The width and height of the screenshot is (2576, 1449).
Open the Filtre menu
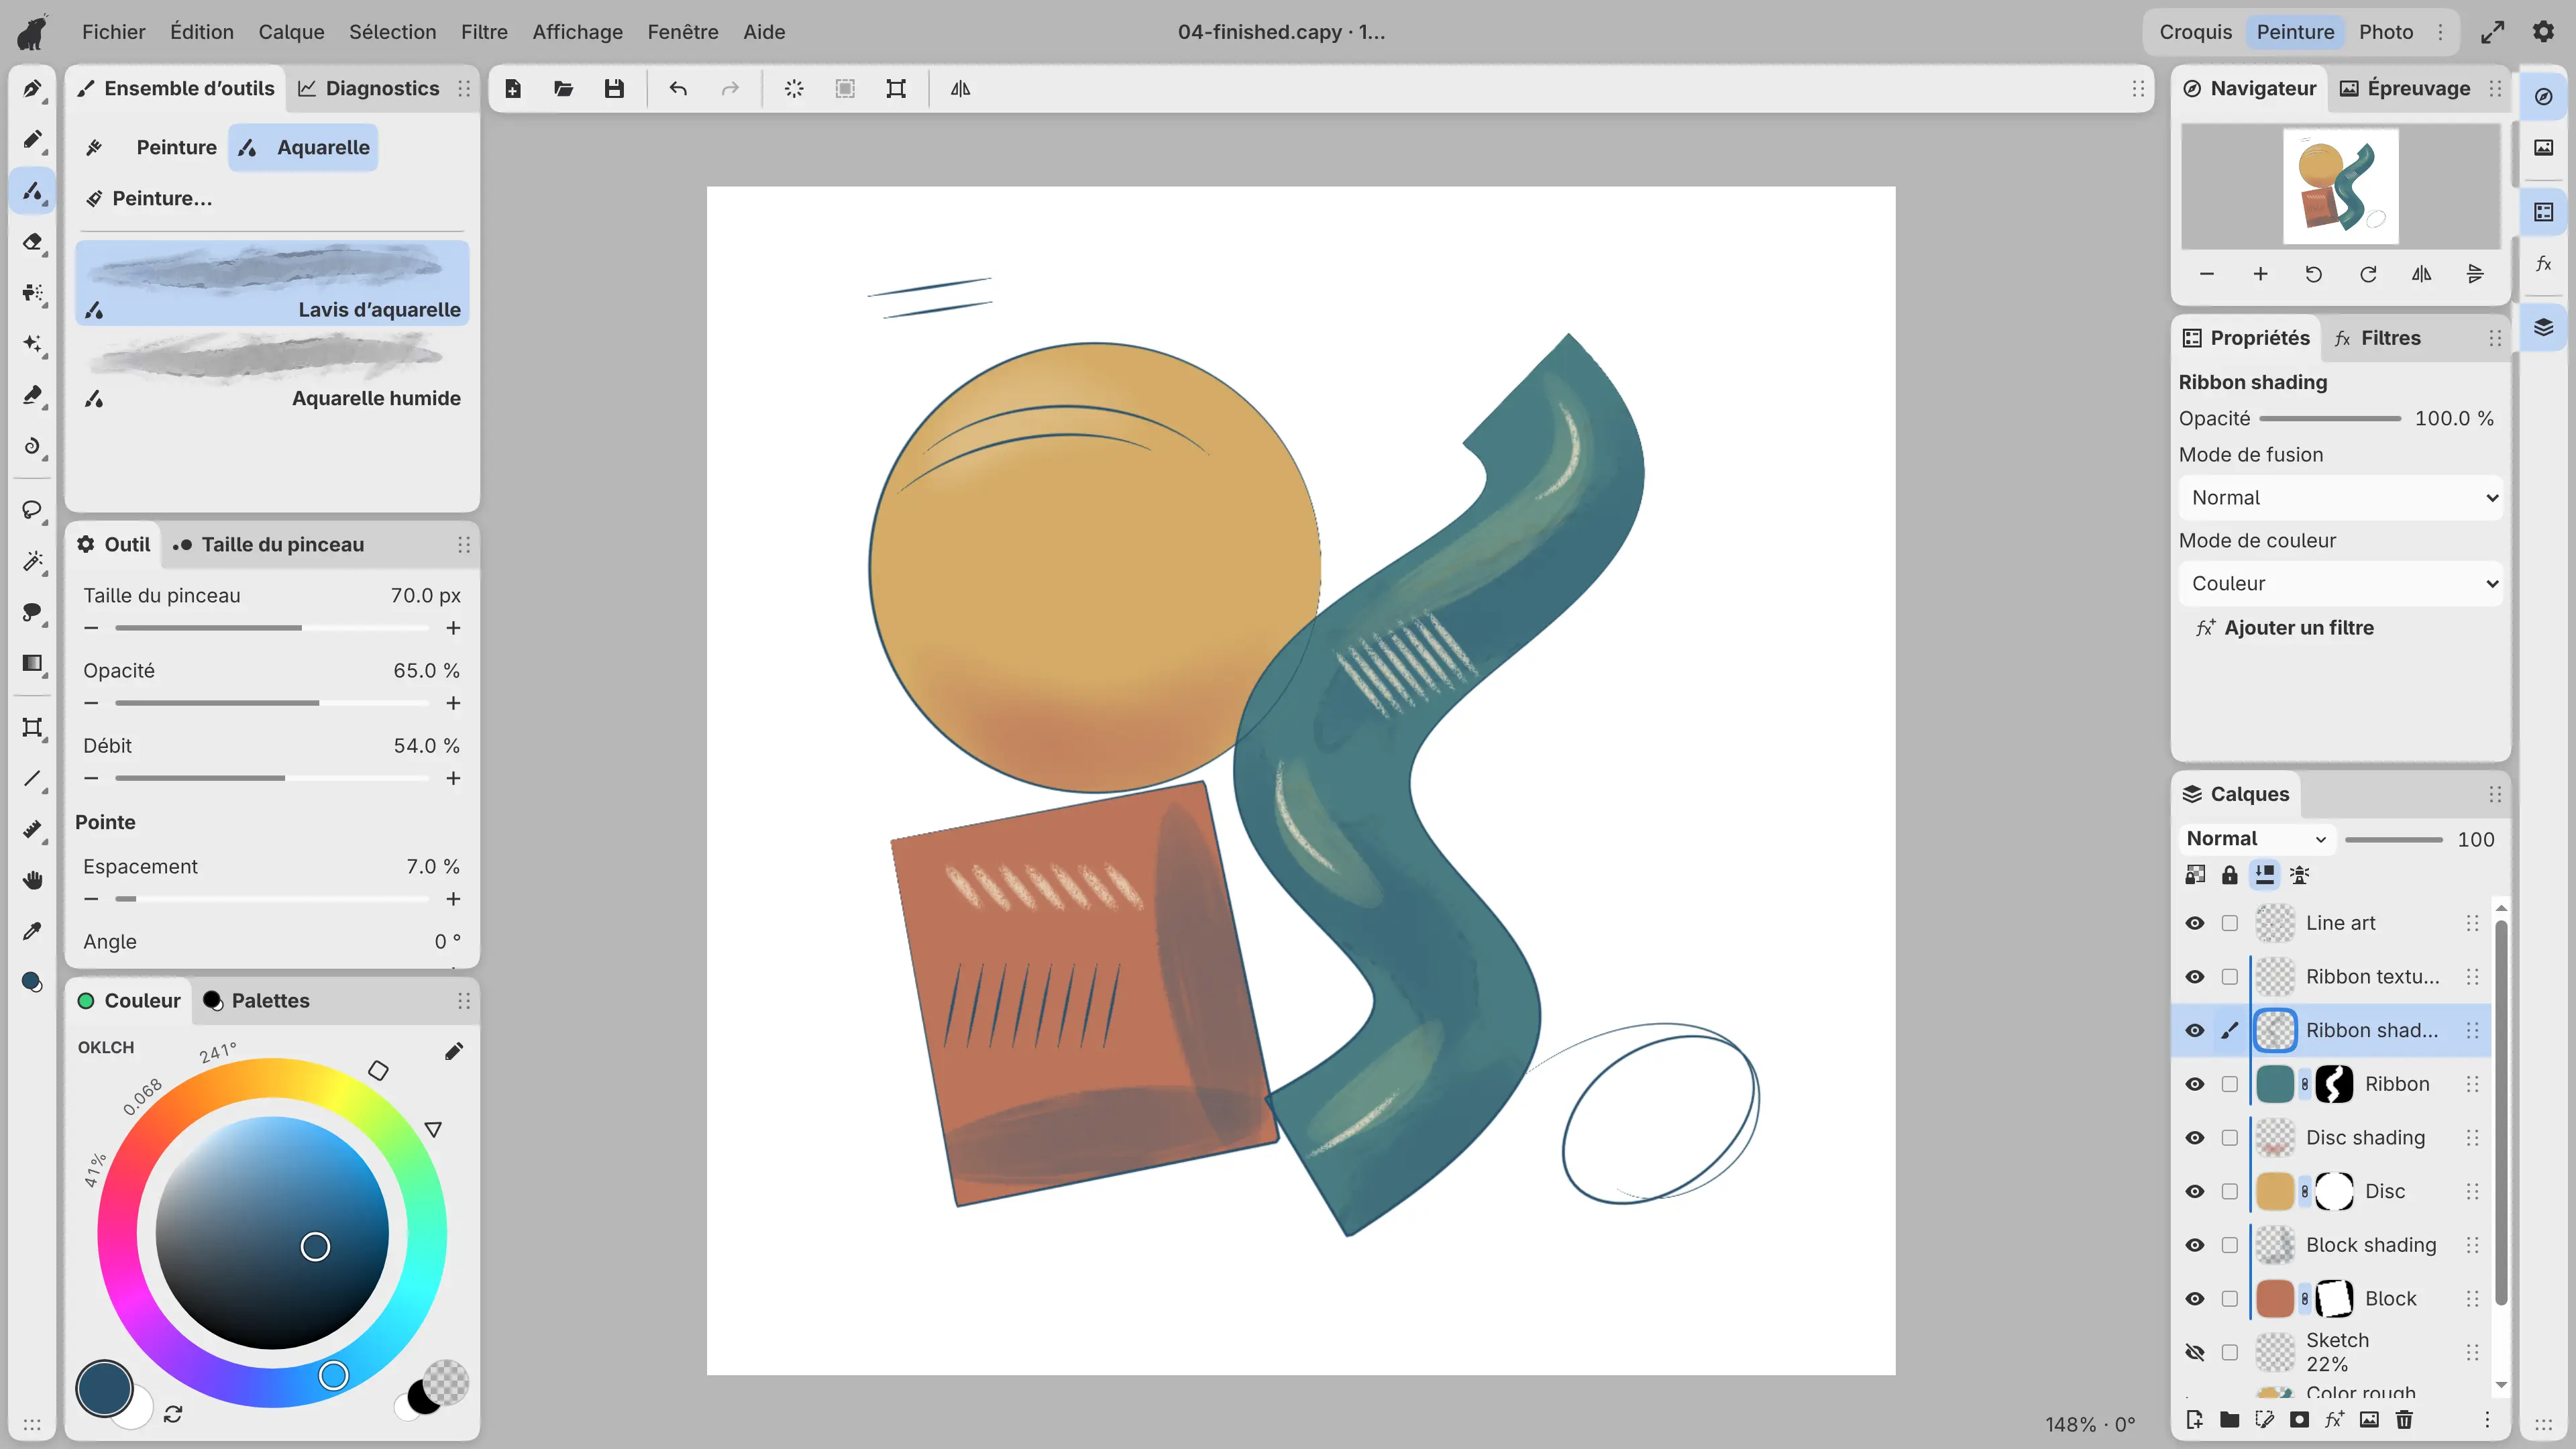click(x=484, y=32)
